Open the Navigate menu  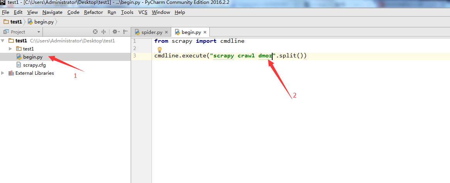point(52,12)
